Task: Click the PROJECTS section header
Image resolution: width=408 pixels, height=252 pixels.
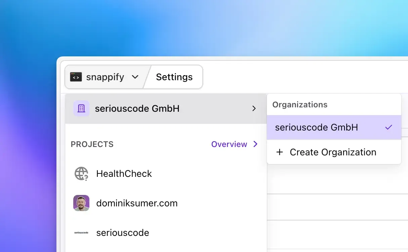Action: 92,144
